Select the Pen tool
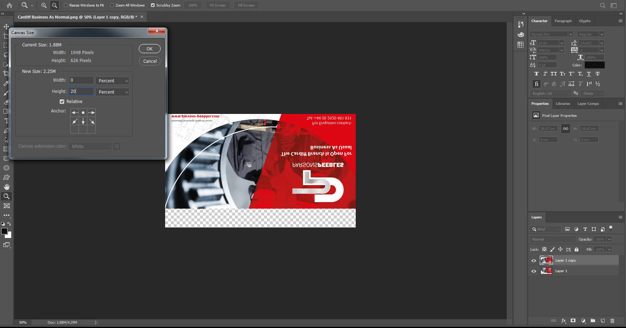Image resolution: width=626 pixels, height=328 pixels. pyautogui.click(x=6, y=131)
